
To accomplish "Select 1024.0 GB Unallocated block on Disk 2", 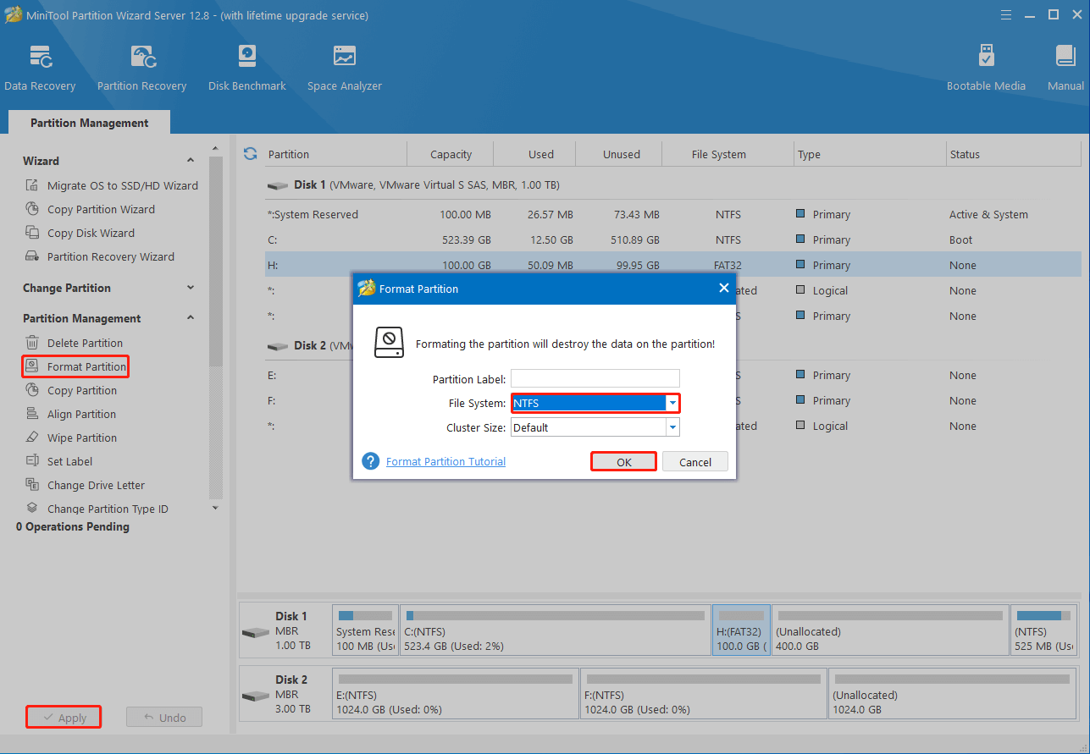I will click(x=953, y=694).
